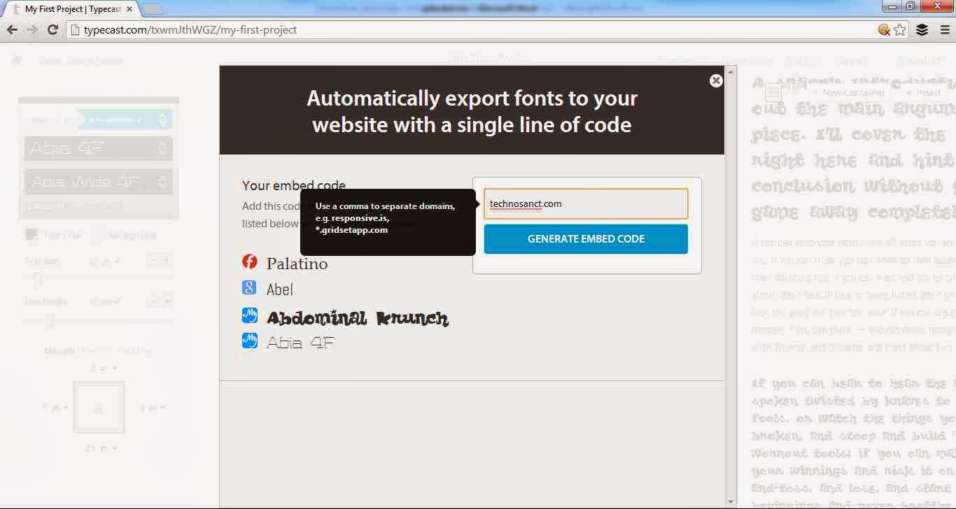The width and height of the screenshot is (956, 509).
Task: Open Abia 4F font family dropdown
Action: click(x=98, y=148)
